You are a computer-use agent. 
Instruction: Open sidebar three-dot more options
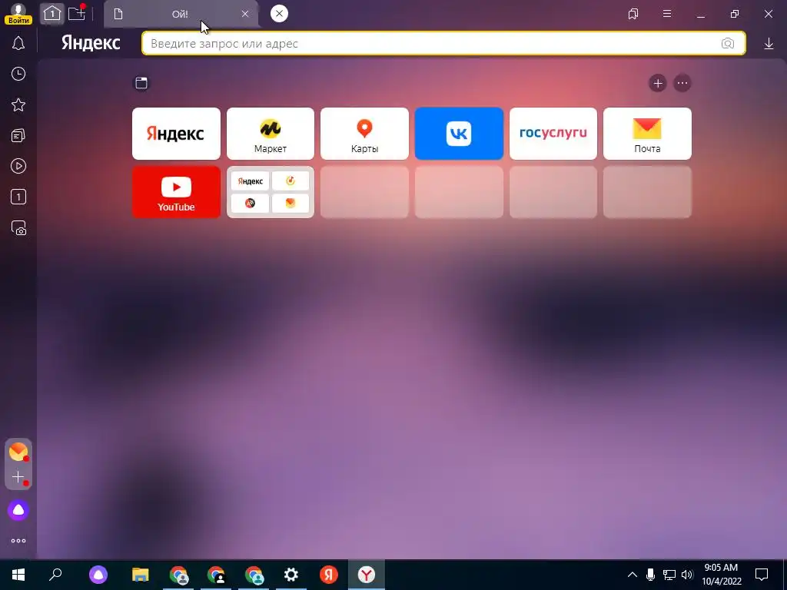point(18,541)
